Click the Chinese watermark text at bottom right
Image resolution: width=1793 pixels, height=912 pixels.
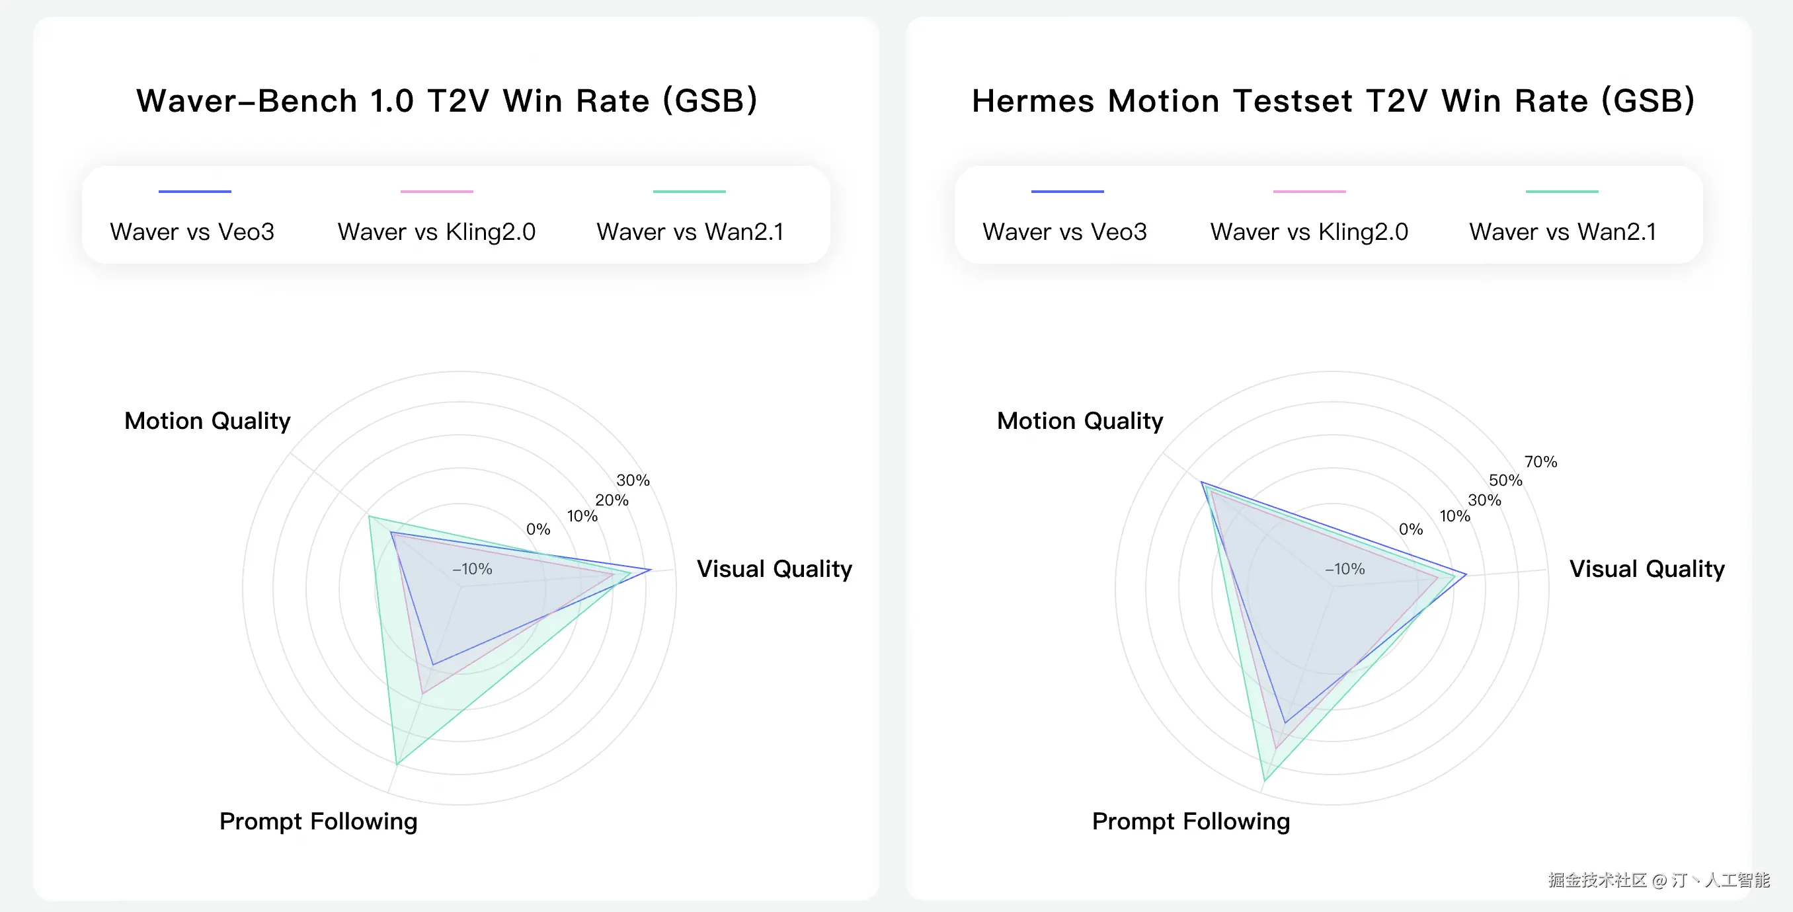tap(1659, 880)
